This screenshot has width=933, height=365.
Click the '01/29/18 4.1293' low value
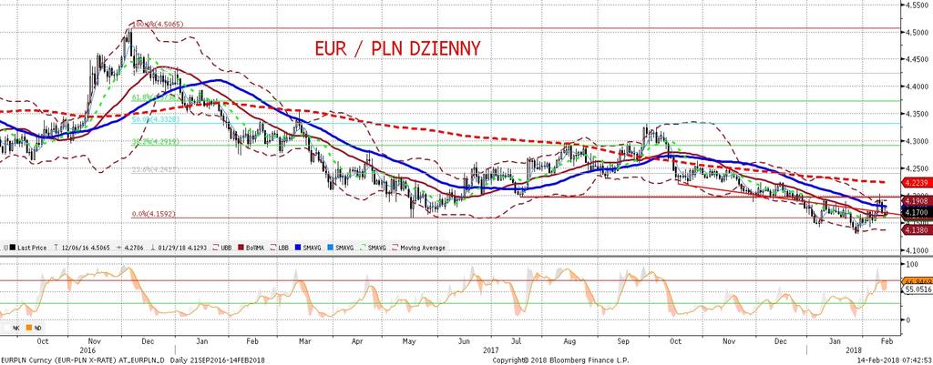pyautogui.click(x=182, y=248)
